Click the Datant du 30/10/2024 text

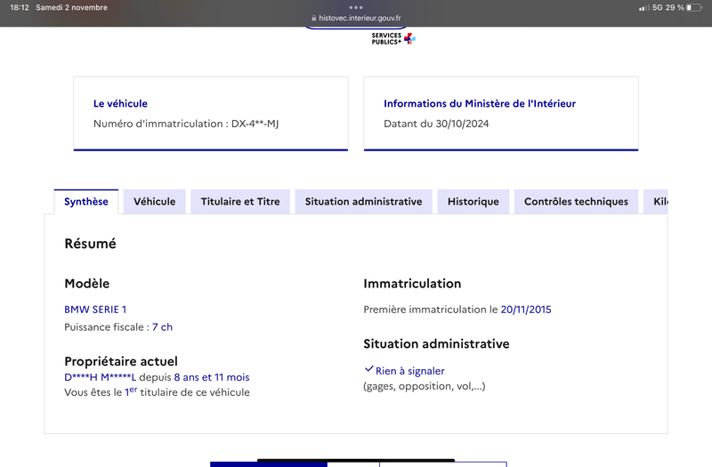[436, 124]
